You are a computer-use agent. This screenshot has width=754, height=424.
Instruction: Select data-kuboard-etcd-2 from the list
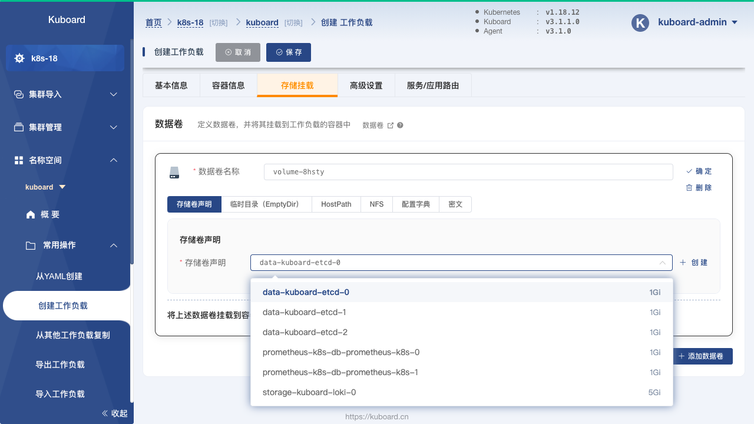pos(462,332)
